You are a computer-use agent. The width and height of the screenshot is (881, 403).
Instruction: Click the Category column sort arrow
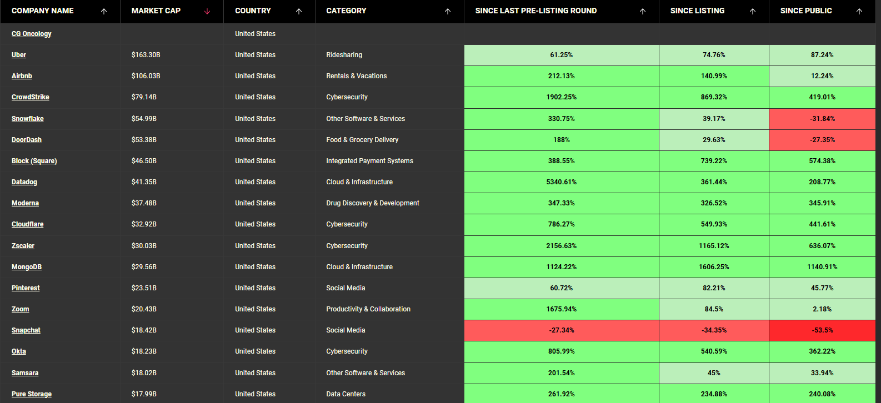448,11
